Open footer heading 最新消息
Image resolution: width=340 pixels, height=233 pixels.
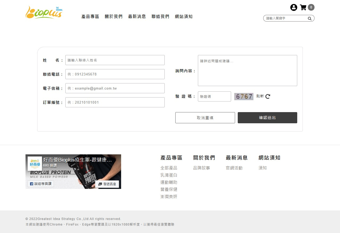pos(237,158)
